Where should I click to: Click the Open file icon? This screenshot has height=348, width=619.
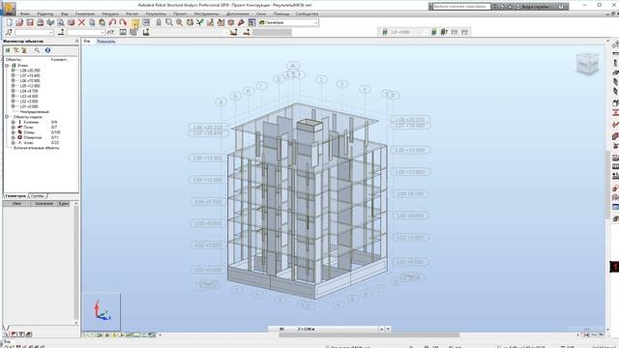(x=19, y=22)
